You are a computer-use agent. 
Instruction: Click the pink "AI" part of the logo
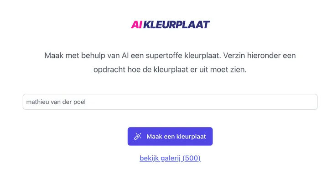point(136,25)
